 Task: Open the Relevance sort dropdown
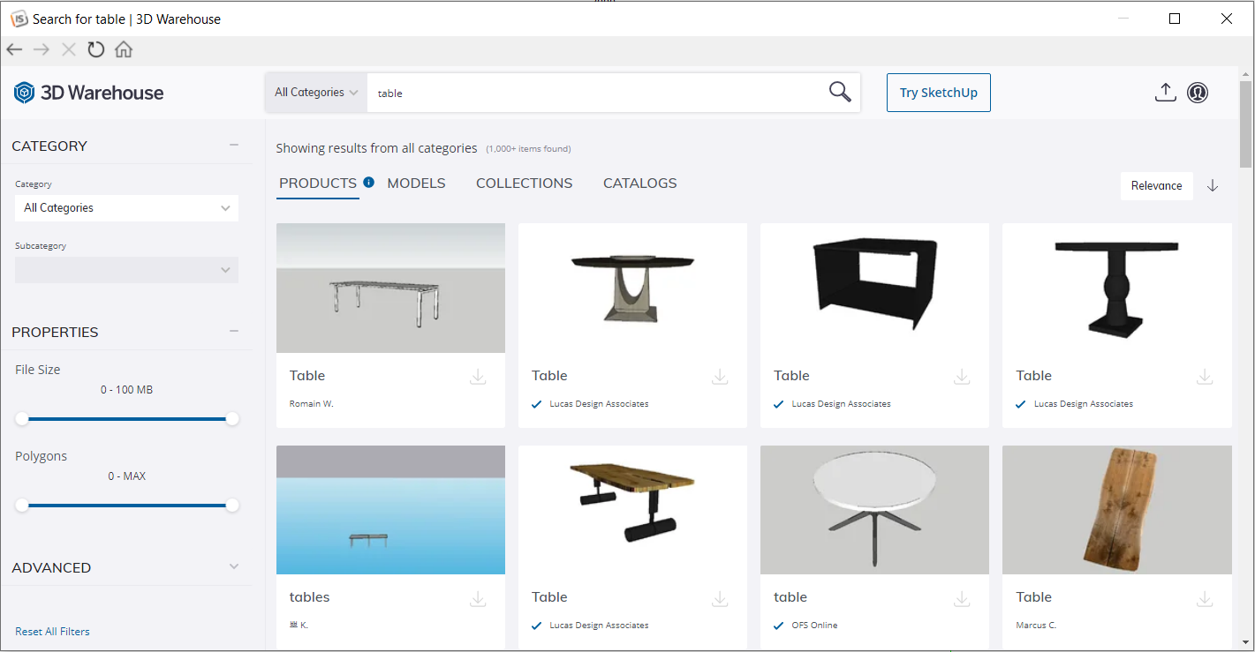coord(1156,185)
